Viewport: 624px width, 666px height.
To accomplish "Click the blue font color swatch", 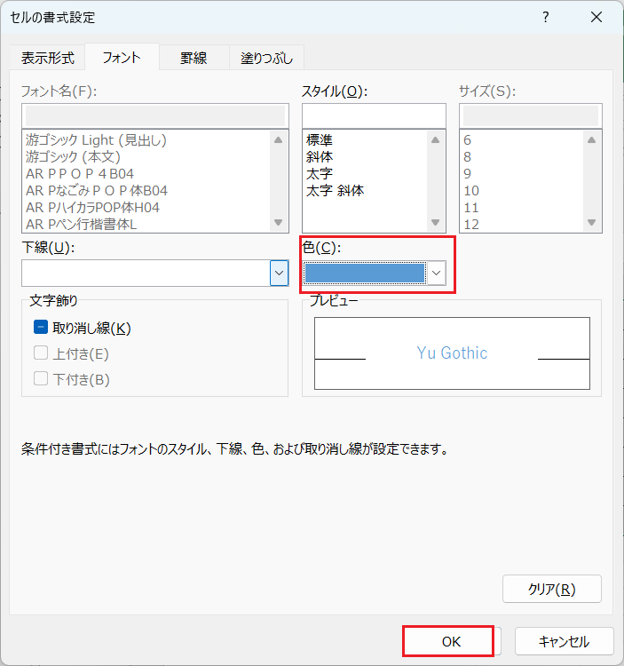I will [365, 273].
